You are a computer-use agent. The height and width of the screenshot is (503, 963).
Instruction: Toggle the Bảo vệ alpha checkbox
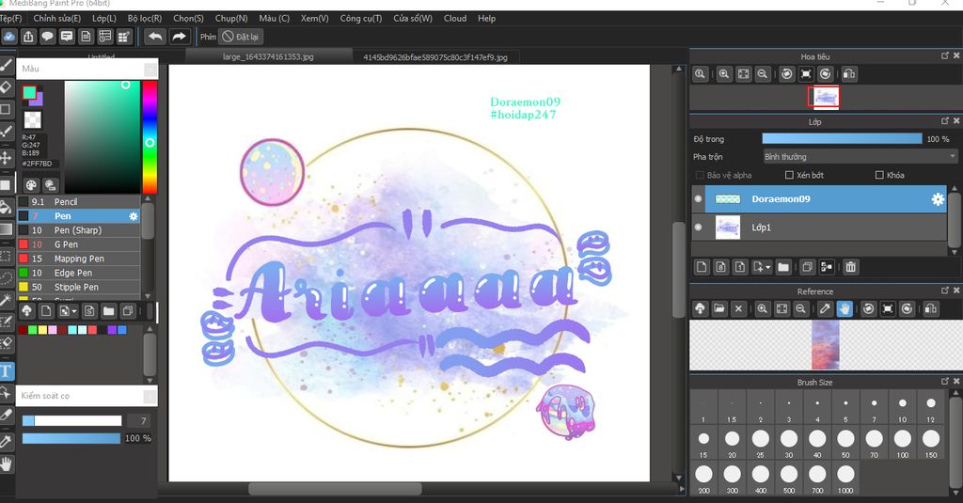point(700,175)
